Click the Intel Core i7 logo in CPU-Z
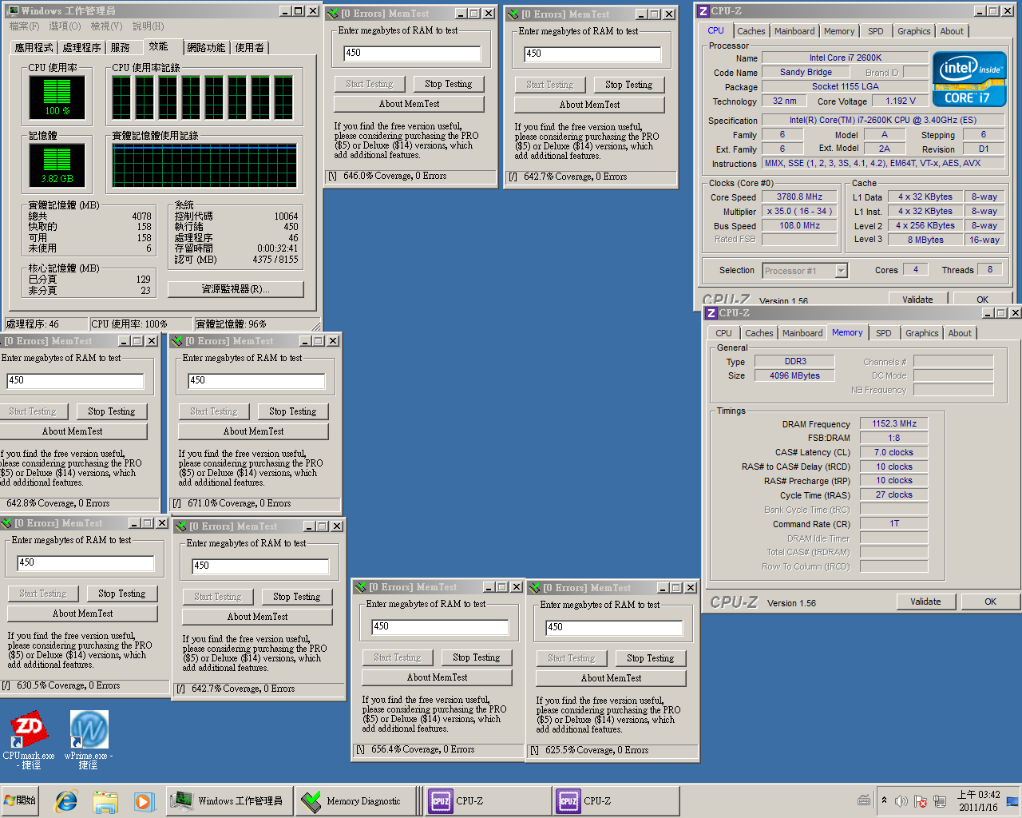This screenshot has height=818, width=1022. 969,79
